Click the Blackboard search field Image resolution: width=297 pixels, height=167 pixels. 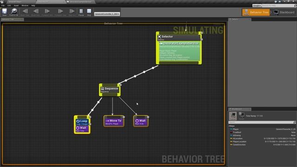261,122
